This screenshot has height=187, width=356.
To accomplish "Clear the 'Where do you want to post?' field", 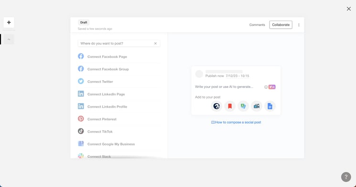I will pos(155,44).
